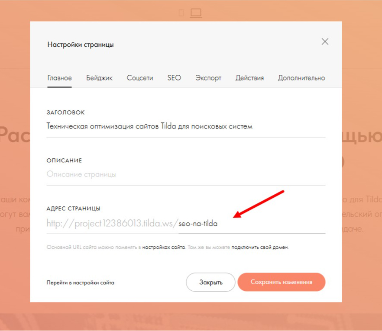Save with Сохранить изменения button
This screenshot has height=331, width=382.
click(282, 282)
